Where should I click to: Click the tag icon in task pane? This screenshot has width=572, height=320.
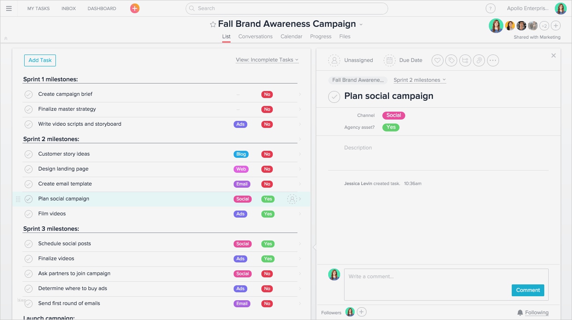tap(451, 61)
